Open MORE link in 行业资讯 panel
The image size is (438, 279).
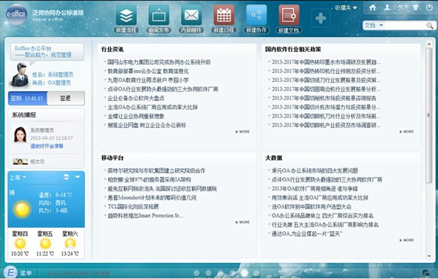[242, 132]
